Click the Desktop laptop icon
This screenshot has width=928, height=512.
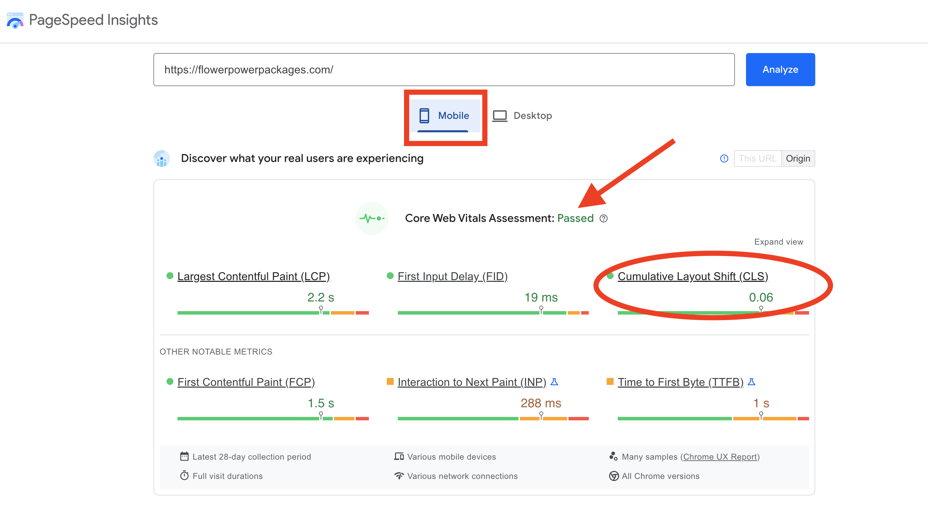[500, 116]
